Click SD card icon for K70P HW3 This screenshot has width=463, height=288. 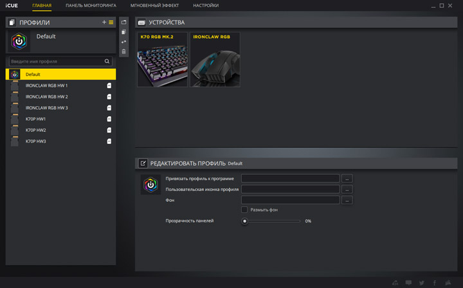point(109,141)
